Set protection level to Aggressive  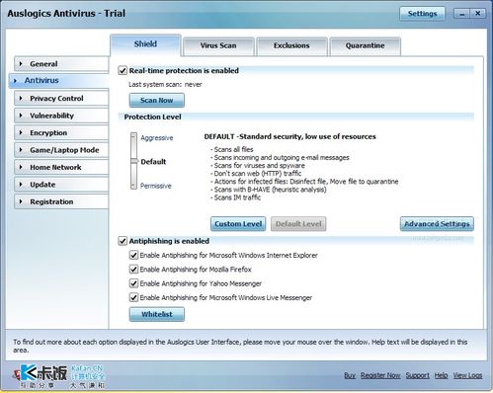click(x=157, y=138)
